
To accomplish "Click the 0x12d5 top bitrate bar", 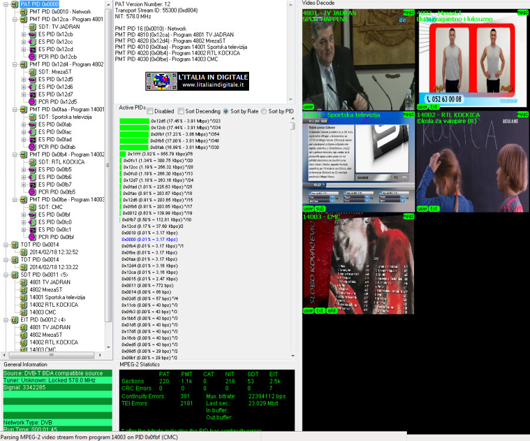I will (134, 121).
